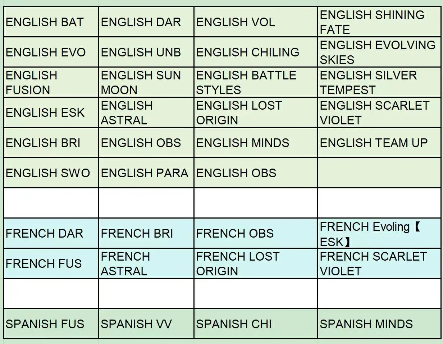Click the SPANISH CHI cell
This screenshot has width=443, height=344.
click(255, 324)
